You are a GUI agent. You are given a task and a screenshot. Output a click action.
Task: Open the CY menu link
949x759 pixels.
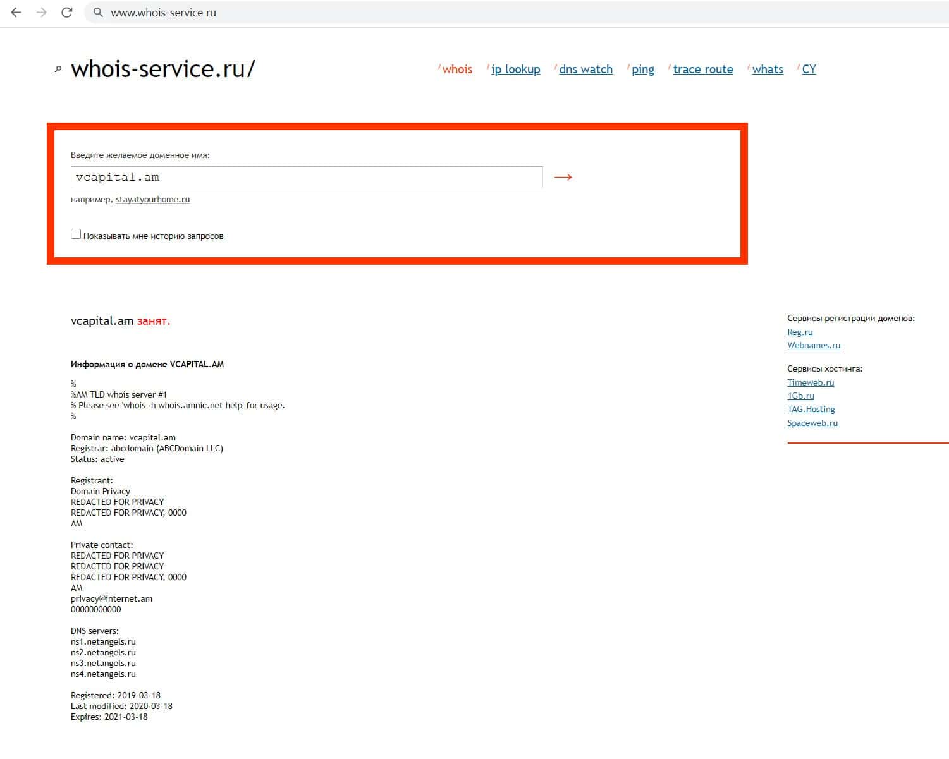tap(809, 70)
